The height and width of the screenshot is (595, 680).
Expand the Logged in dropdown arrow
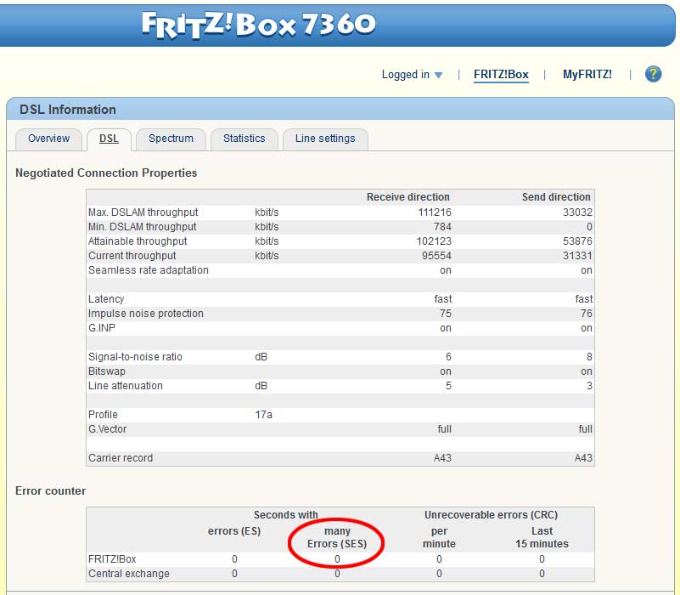[438, 75]
